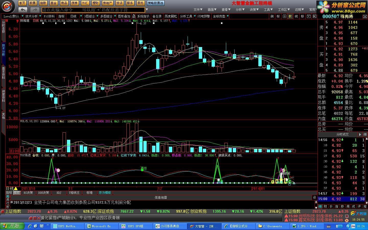Expand the 技术分析 dropdown arrow
368x230 pixels.
tap(40, 16)
